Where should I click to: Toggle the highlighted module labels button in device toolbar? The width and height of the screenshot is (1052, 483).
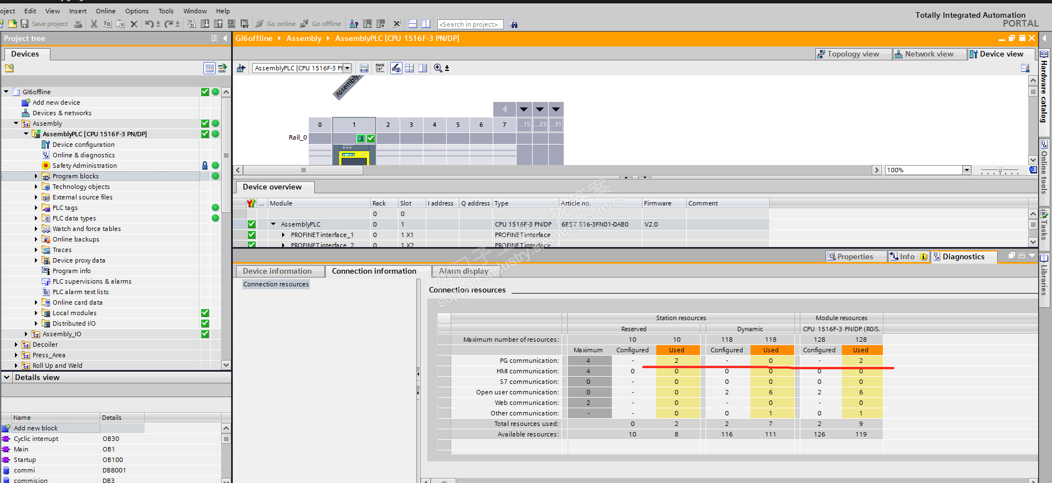click(x=396, y=68)
